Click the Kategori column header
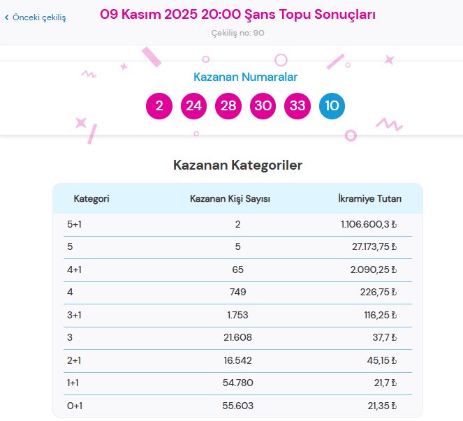The height and width of the screenshot is (421, 463). click(91, 199)
